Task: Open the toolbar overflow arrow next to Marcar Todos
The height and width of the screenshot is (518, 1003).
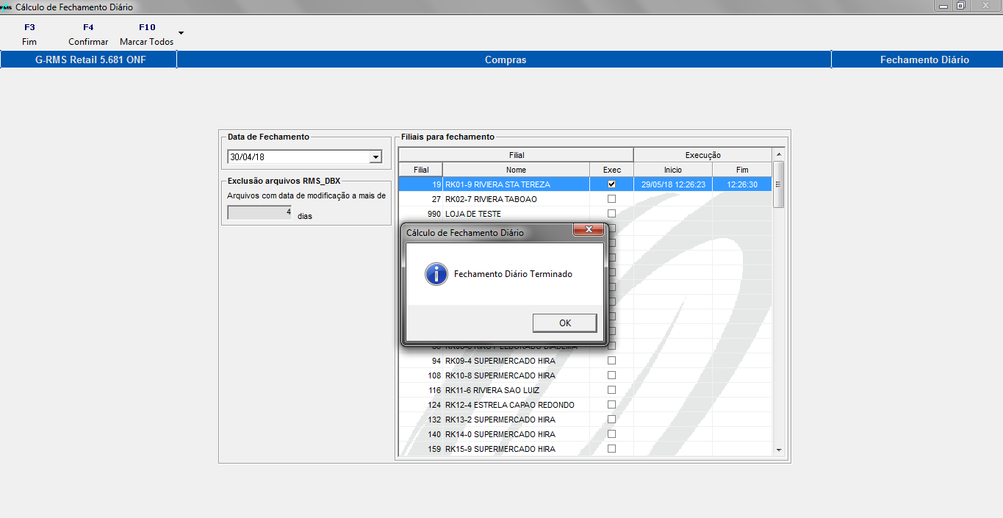Action: click(x=181, y=34)
